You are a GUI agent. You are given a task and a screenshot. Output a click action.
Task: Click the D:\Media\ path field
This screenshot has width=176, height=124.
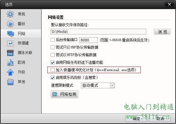(x=98, y=32)
